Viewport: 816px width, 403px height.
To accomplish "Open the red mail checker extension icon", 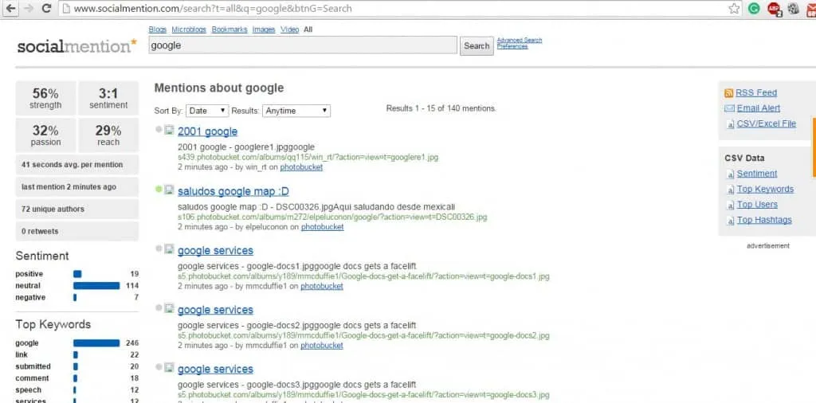I will (810, 9).
